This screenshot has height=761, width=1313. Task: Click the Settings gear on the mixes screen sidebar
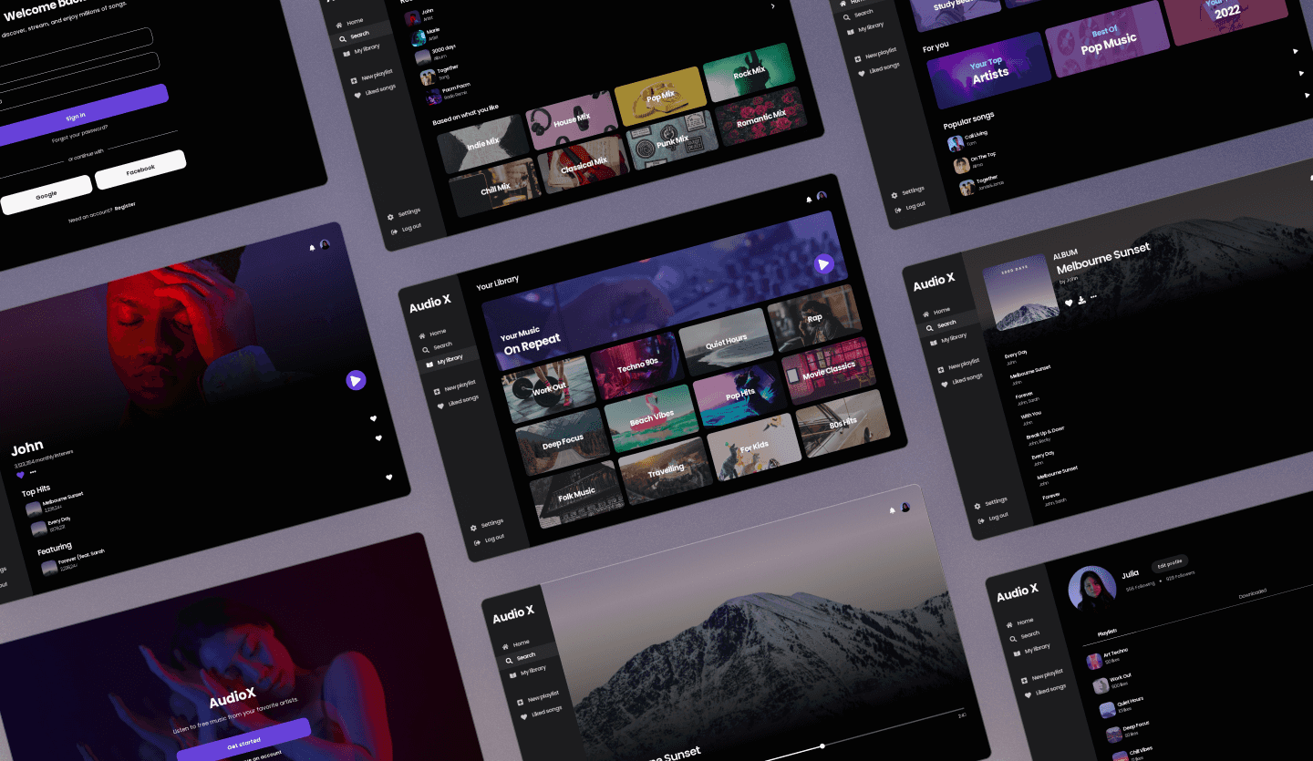(390, 217)
